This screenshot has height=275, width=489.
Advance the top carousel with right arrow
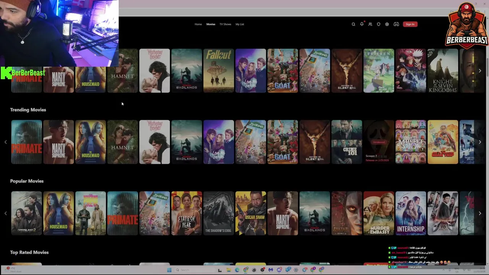(480, 71)
